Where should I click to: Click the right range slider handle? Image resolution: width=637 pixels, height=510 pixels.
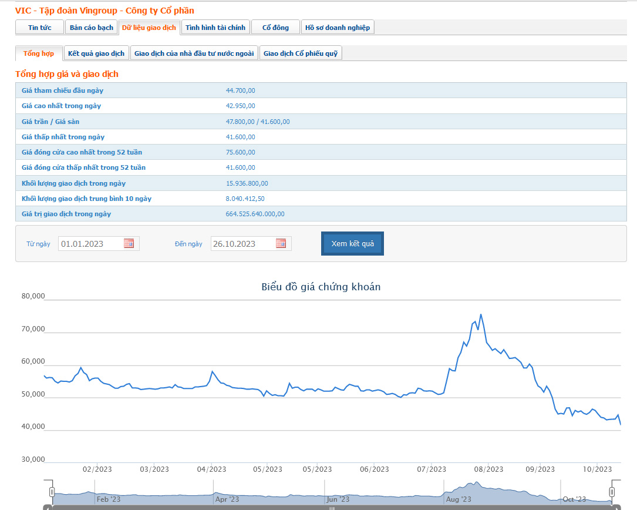pos(612,492)
